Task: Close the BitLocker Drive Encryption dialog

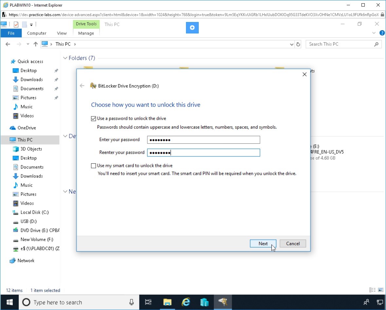Action: coord(304,74)
